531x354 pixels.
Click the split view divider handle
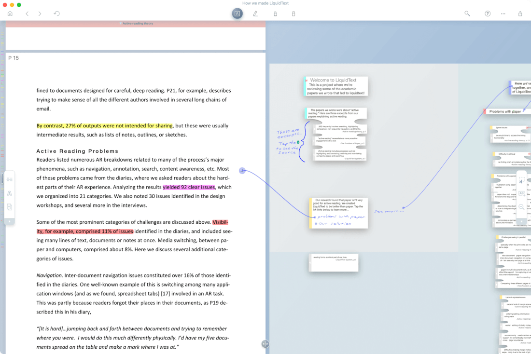click(265, 344)
